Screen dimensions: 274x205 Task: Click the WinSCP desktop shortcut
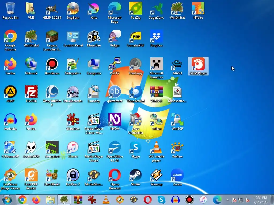click(x=177, y=122)
